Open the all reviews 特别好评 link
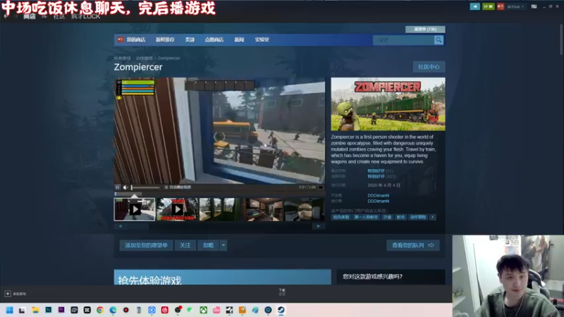Viewport: 564px width, 317px height. click(376, 177)
